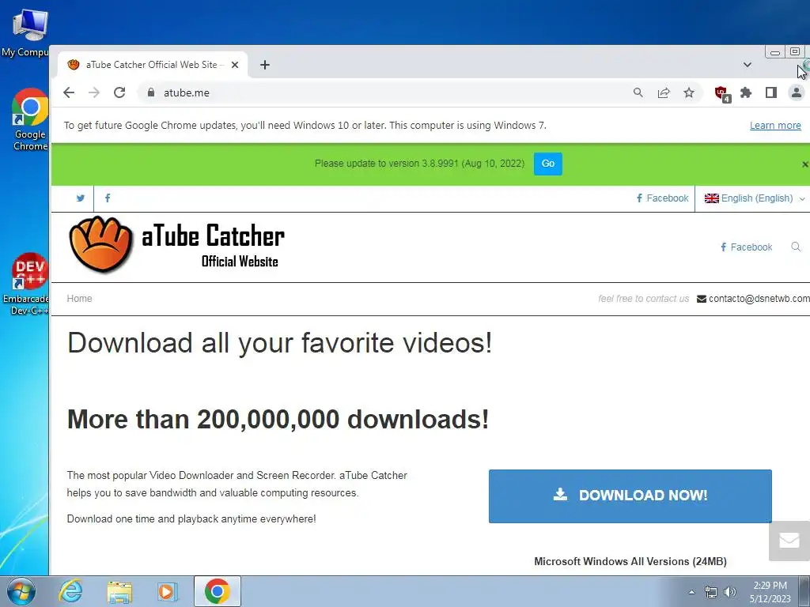The width and height of the screenshot is (810, 607).
Task: Click the DOWNLOAD NOW! button
Action: click(x=630, y=496)
